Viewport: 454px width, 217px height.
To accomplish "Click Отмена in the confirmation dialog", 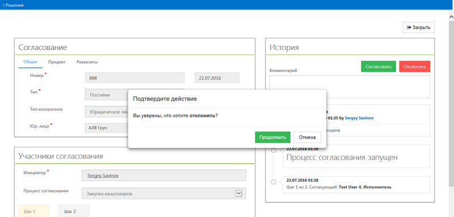I will [307, 137].
